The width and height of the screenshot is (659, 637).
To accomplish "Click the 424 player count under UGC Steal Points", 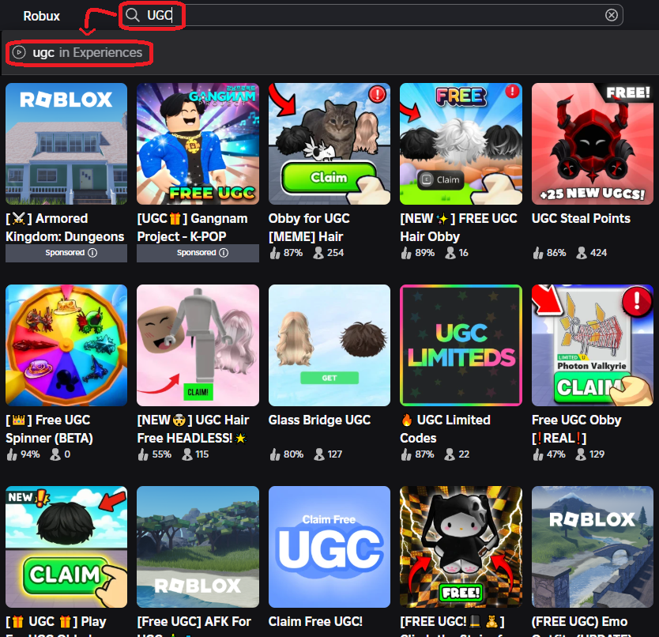I will tap(598, 253).
